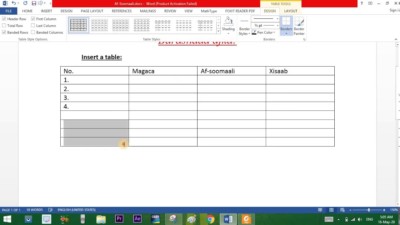Open the Borders dialog launcher
The height and width of the screenshot is (225, 400).
(304, 39)
